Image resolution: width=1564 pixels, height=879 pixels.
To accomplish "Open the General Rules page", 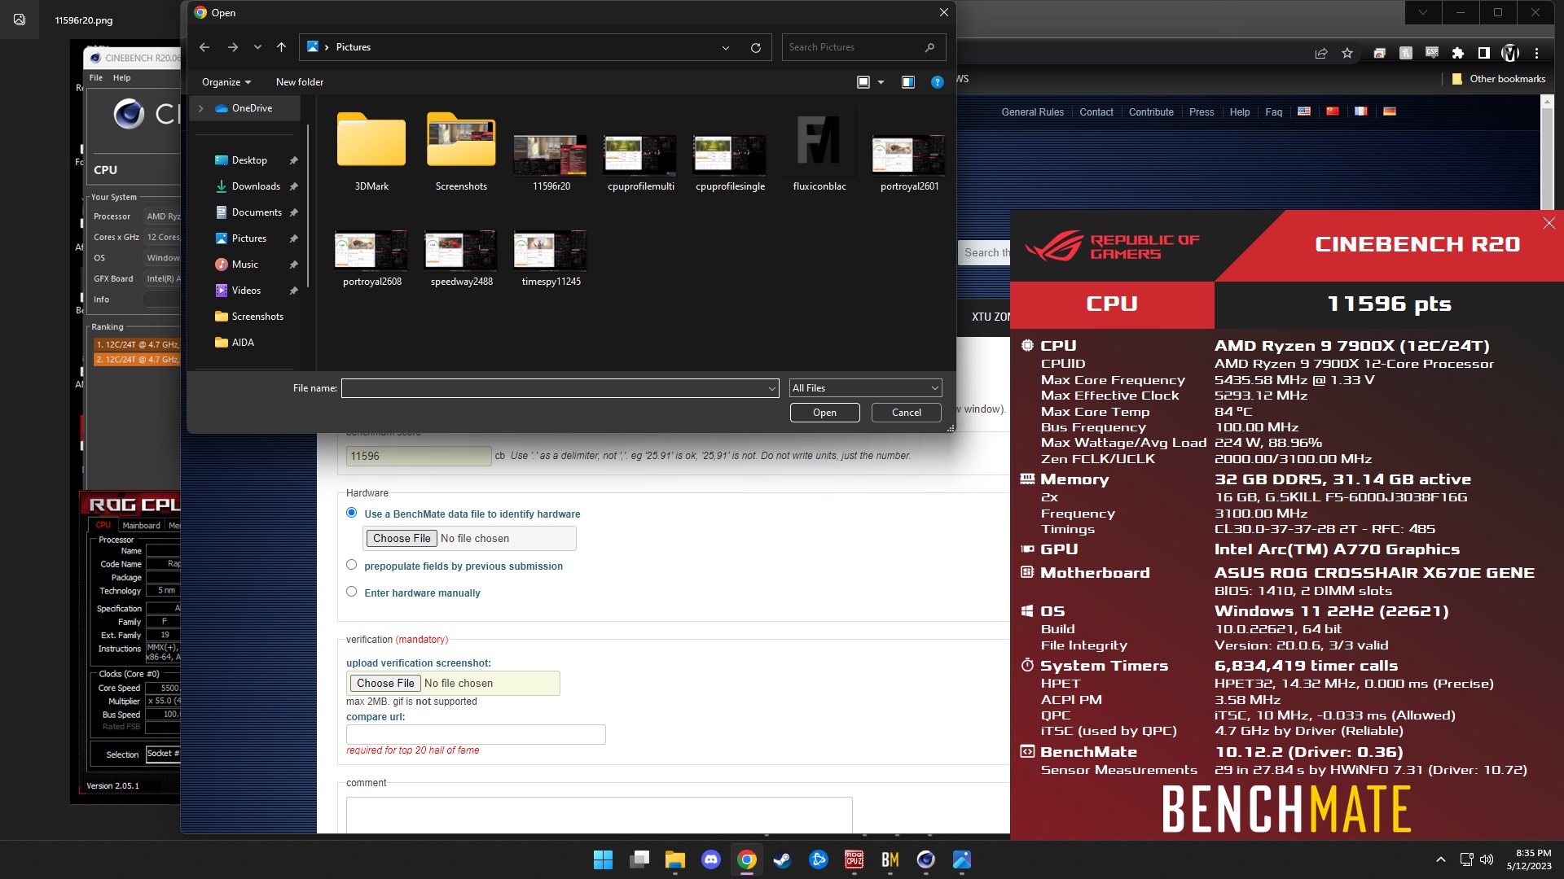I will (1032, 112).
